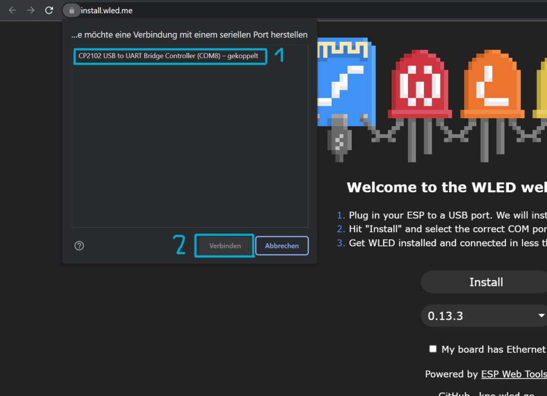Viewport: 547px width, 396px height.
Task: Cancel the dialog with Abbrechen
Action: pos(282,246)
